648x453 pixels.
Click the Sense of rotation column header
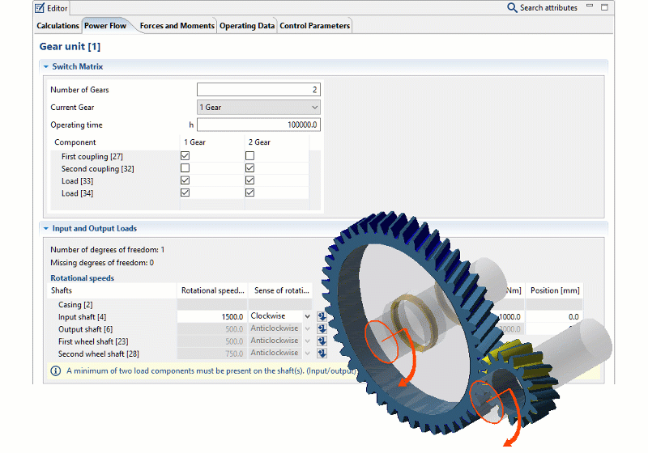click(281, 290)
